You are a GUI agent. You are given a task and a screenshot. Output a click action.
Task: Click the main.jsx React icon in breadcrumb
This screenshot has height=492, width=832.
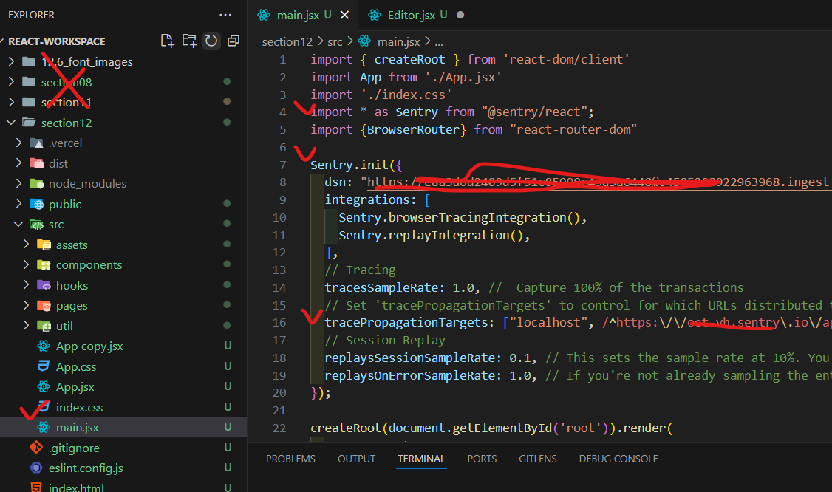click(364, 41)
